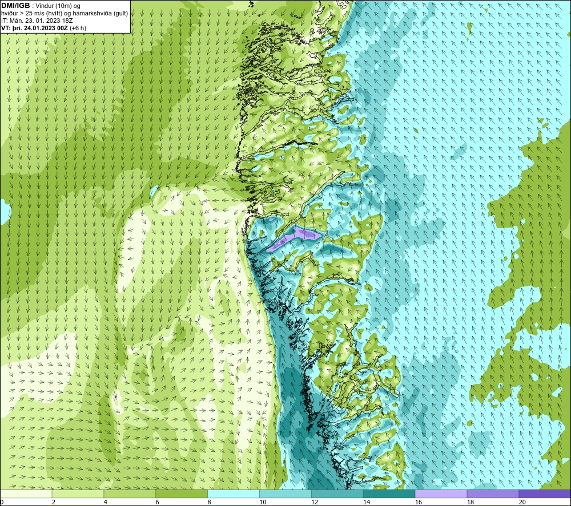Click the dark purple swatch above 20 m/s
The image size is (571, 506).
544,493
